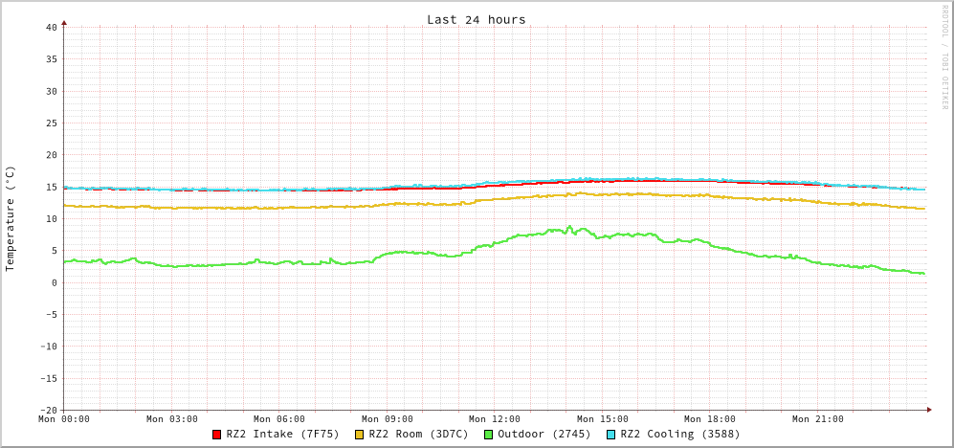The height and width of the screenshot is (448, 954).
Task: Click the "Temperature (°C)" y-axis label
Action: tap(11, 218)
